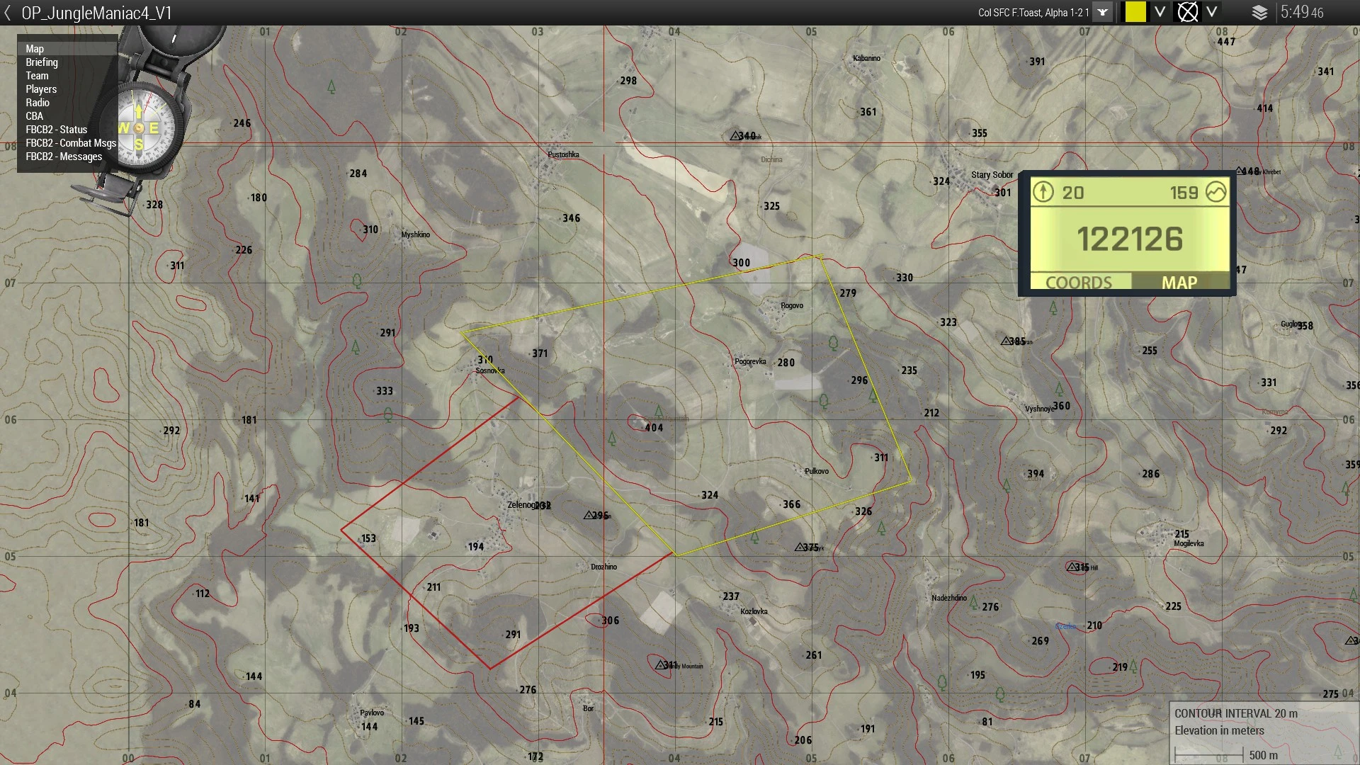1360x765 pixels.
Task: Click the crossed-circle marker type icon
Action: click(x=1188, y=12)
